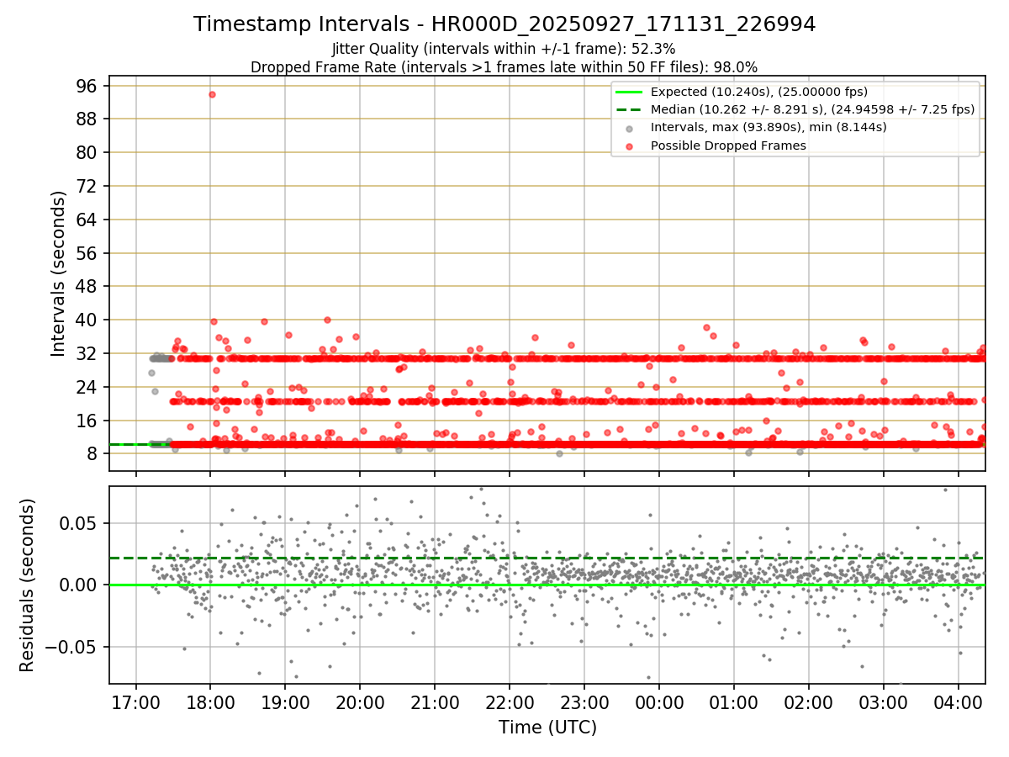The height and width of the screenshot is (757, 1009).
Task: Select the 'Dropped Frame Rate' subtitle line
Action: tap(504, 67)
